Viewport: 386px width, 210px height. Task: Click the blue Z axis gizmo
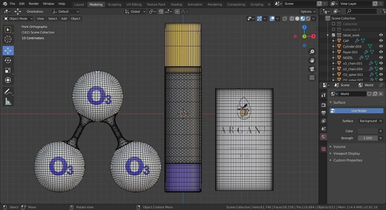tap(304, 27)
